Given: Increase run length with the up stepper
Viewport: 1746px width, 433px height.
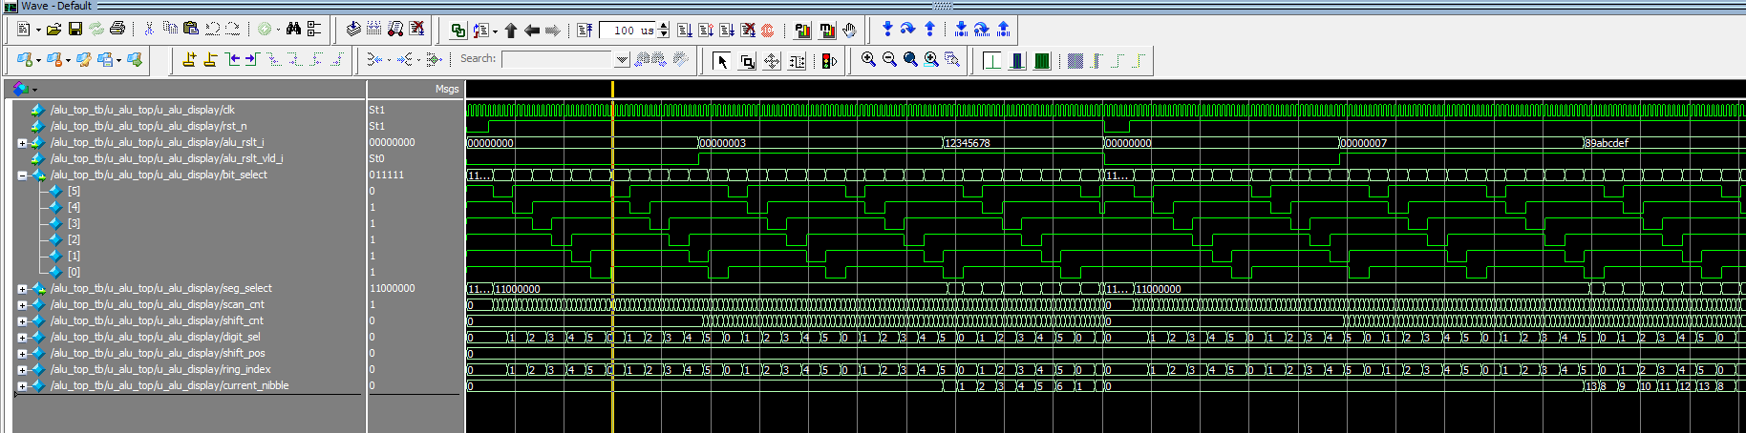Looking at the screenshot, I should (664, 26).
